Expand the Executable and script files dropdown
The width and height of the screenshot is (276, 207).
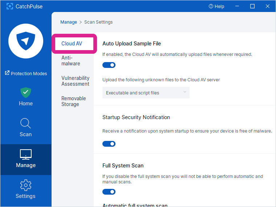[x=146, y=93]
